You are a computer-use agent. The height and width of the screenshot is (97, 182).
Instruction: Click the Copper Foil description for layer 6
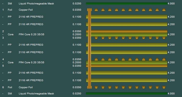(26, 87)
